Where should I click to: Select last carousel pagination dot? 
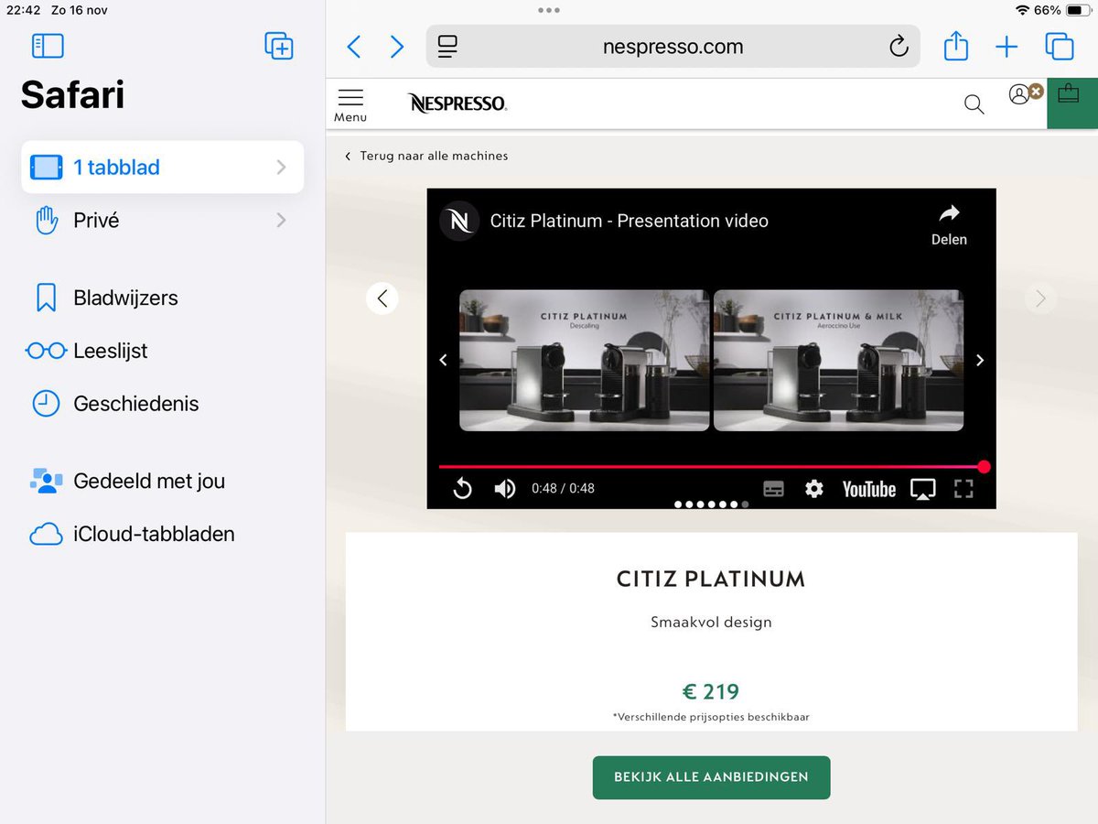[746, 504]
